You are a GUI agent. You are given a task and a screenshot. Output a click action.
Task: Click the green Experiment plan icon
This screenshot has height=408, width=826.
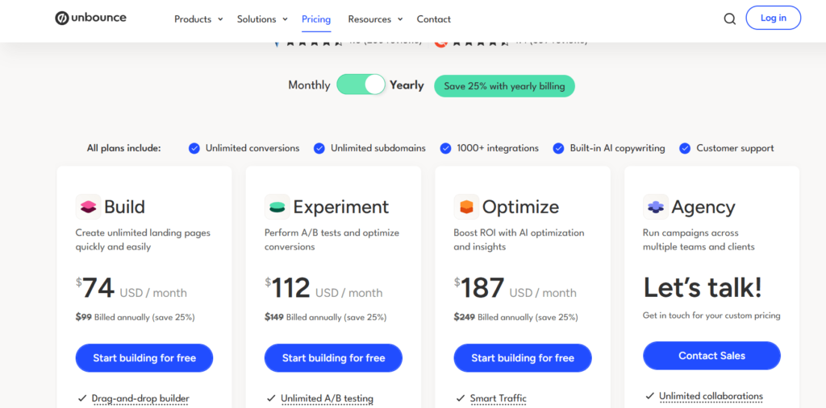click(x=277, y=207)
